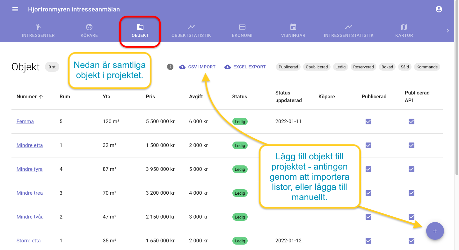The width and height of the screenshot is (459, 250).
Task: Open the Kartor map tab
Action: click(x=404, y=31)
